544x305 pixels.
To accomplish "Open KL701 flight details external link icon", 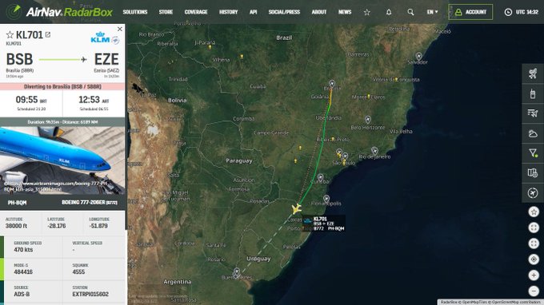I will (x=48, y=34).
